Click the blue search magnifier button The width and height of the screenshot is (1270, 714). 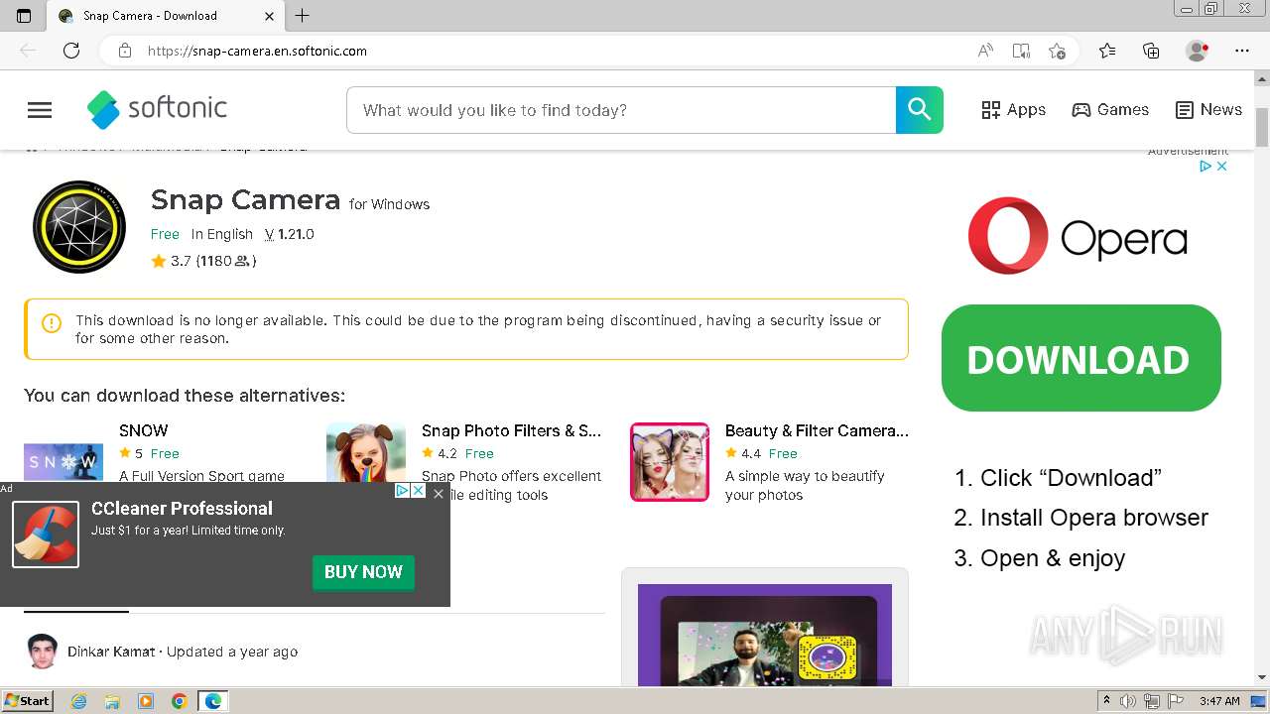click(x=919, y=110)
